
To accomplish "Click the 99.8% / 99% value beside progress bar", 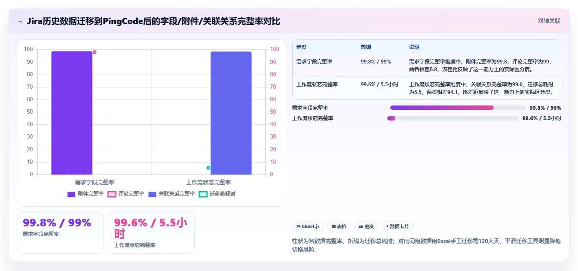I will (x=545, y=108).
